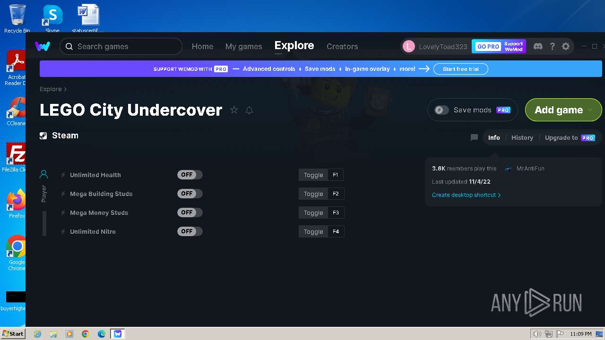Screen dimensions: 605x340
Task: Click Toggle hotkey for Mega Building Studs
Action: pos(313,194)
